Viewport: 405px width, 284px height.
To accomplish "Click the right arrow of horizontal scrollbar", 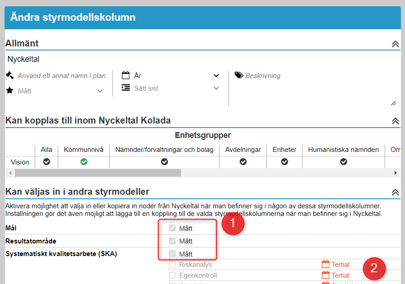I will tap(396, 173).
